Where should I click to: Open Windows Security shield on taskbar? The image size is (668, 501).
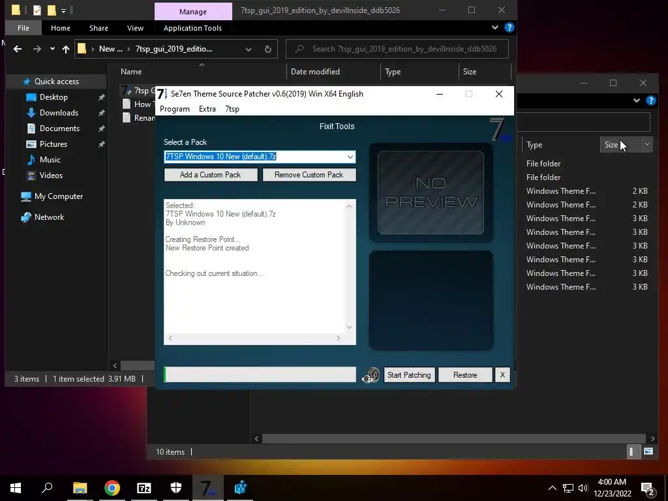click(176, 488)
